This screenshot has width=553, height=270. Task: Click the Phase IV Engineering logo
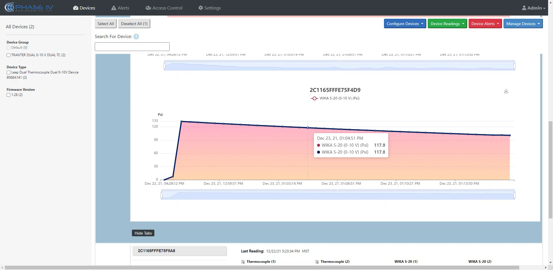[29, 7]
